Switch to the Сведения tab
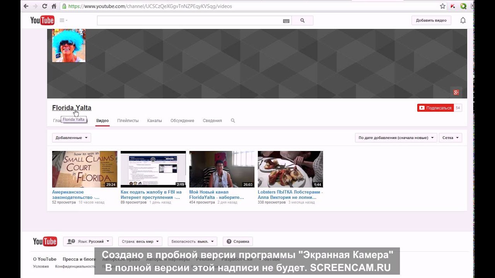 pyautogui.click(x=212, y=120)
